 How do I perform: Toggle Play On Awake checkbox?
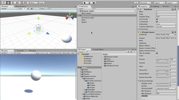click(x=157, y=53)
